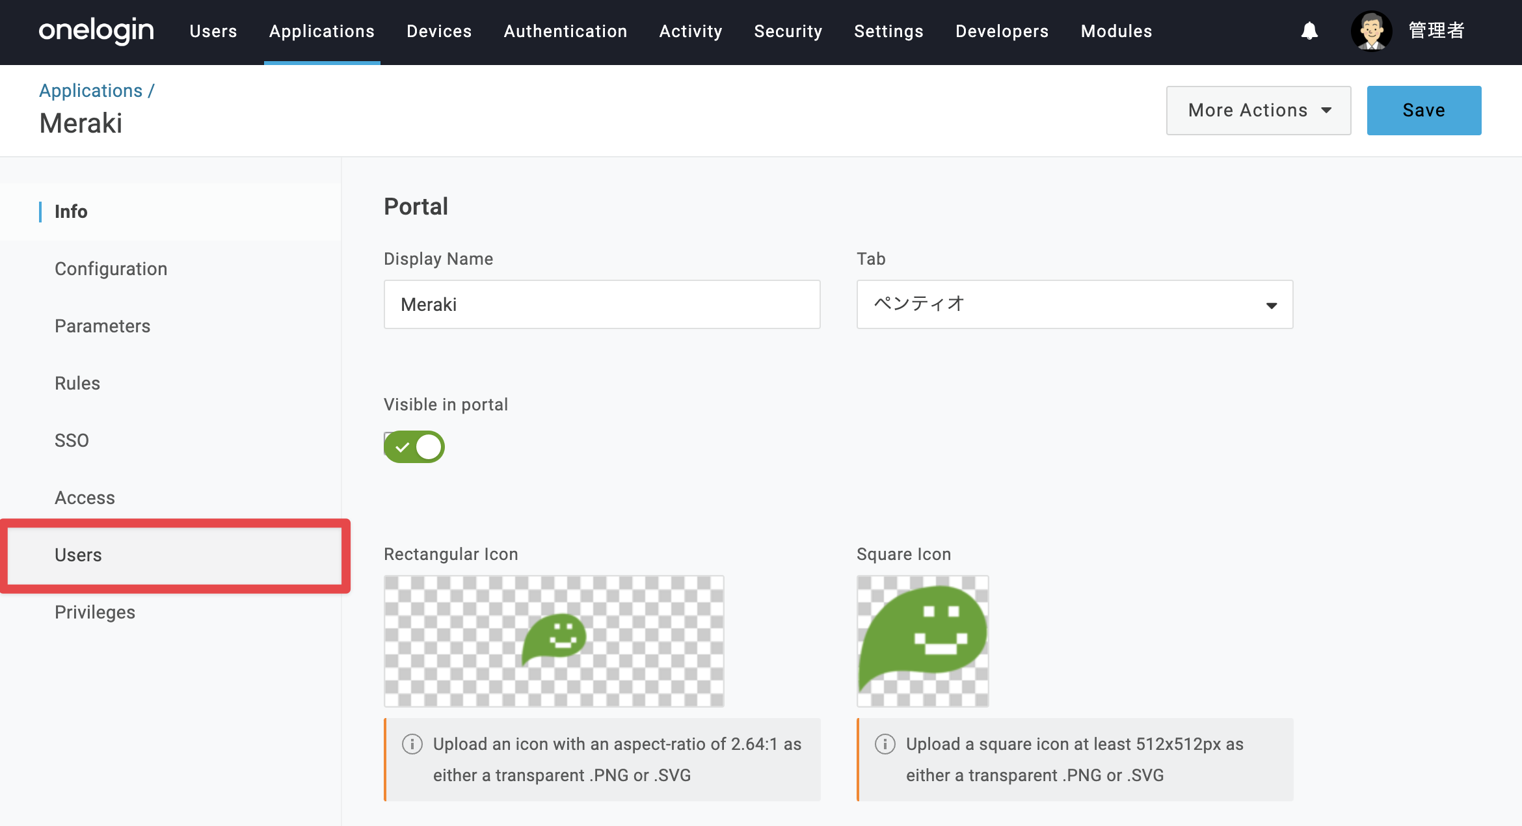The image size is (1522, 826).
Task: Open the Activity navigation menu
Action: click(x=691, y=31)
